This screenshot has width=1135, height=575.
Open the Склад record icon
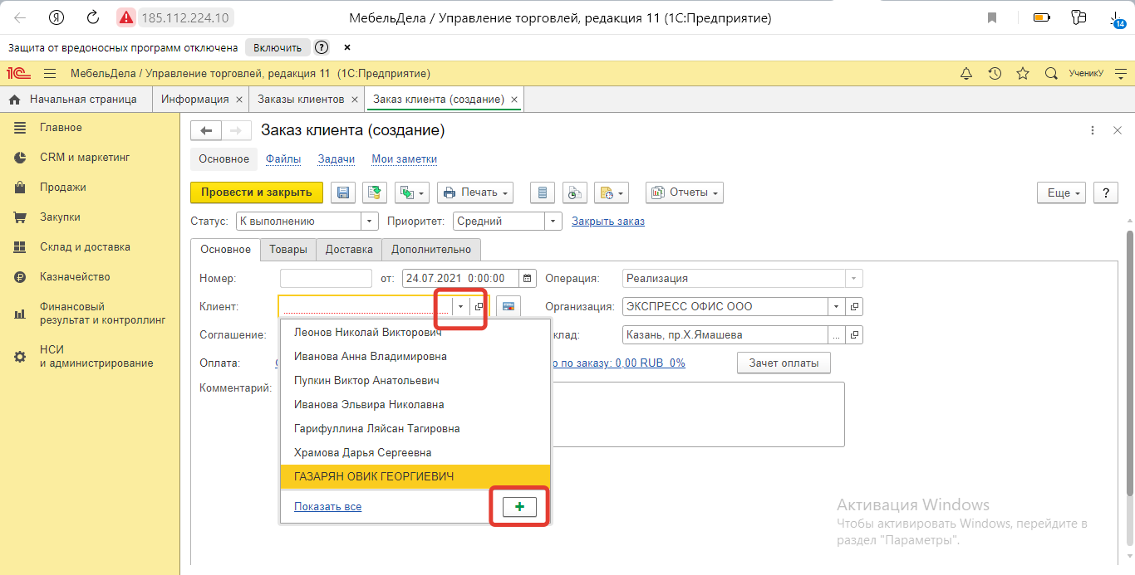coord(854,335)
